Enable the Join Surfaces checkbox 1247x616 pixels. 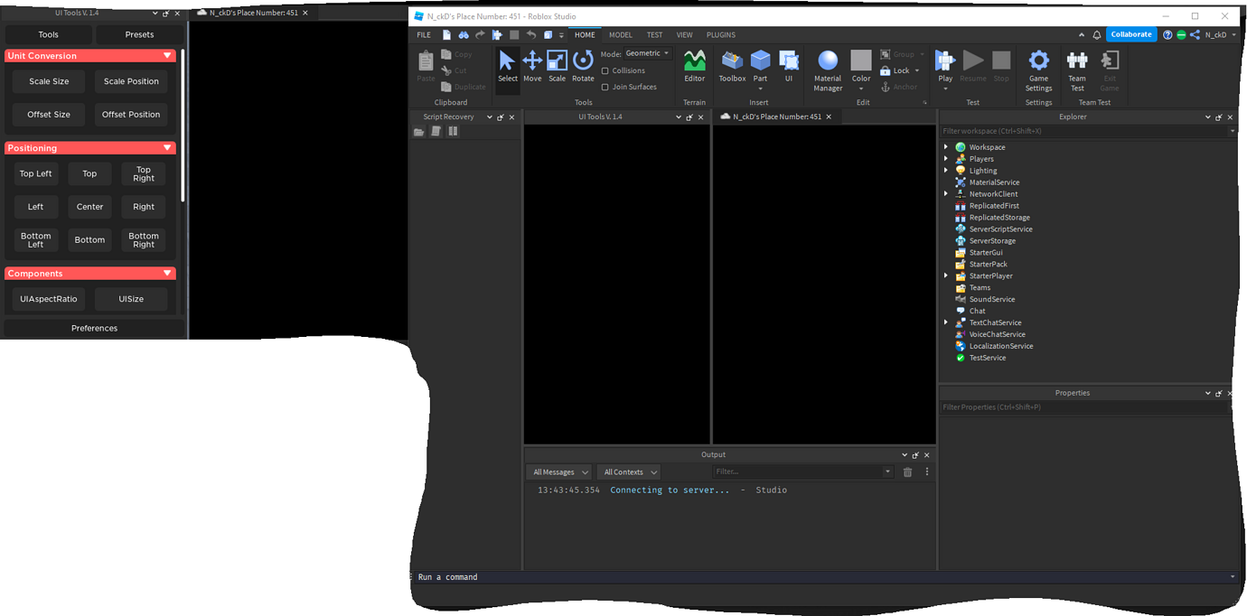605,87
